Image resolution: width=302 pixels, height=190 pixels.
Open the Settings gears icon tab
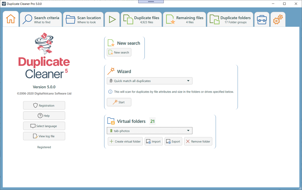coord(278,19)
